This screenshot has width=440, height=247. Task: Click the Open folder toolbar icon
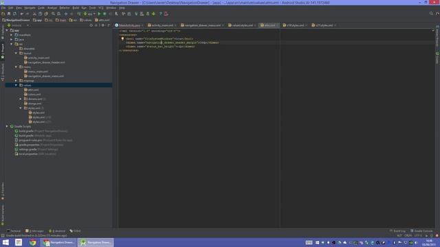coord(3,14)
